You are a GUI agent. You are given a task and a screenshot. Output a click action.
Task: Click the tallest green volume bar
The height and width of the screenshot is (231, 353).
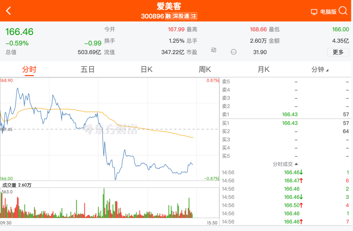(x=104, y=203)
